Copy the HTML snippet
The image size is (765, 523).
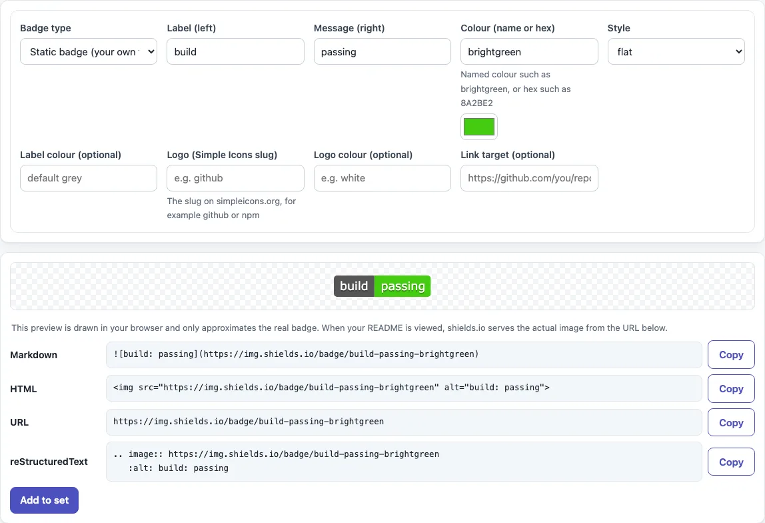tap(731, 389)
